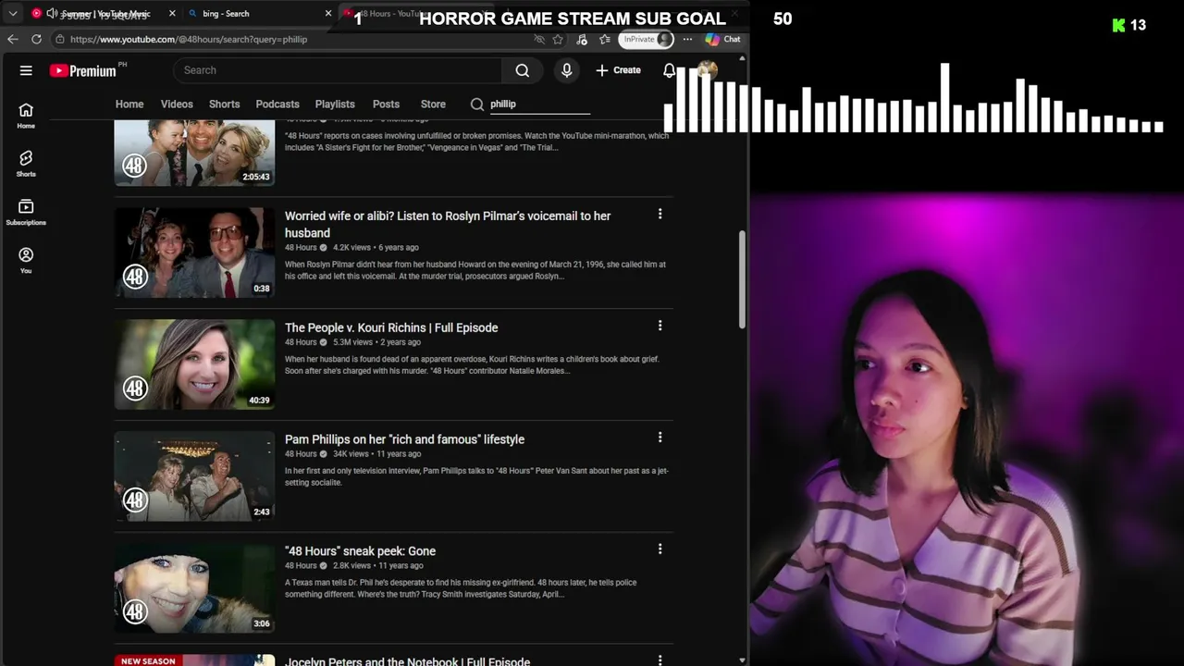This screenshot has height=666, width=1184.
Task: Open Subscriptions in the left sidebar
Action: pyautogui.click(x=26, y=212)
